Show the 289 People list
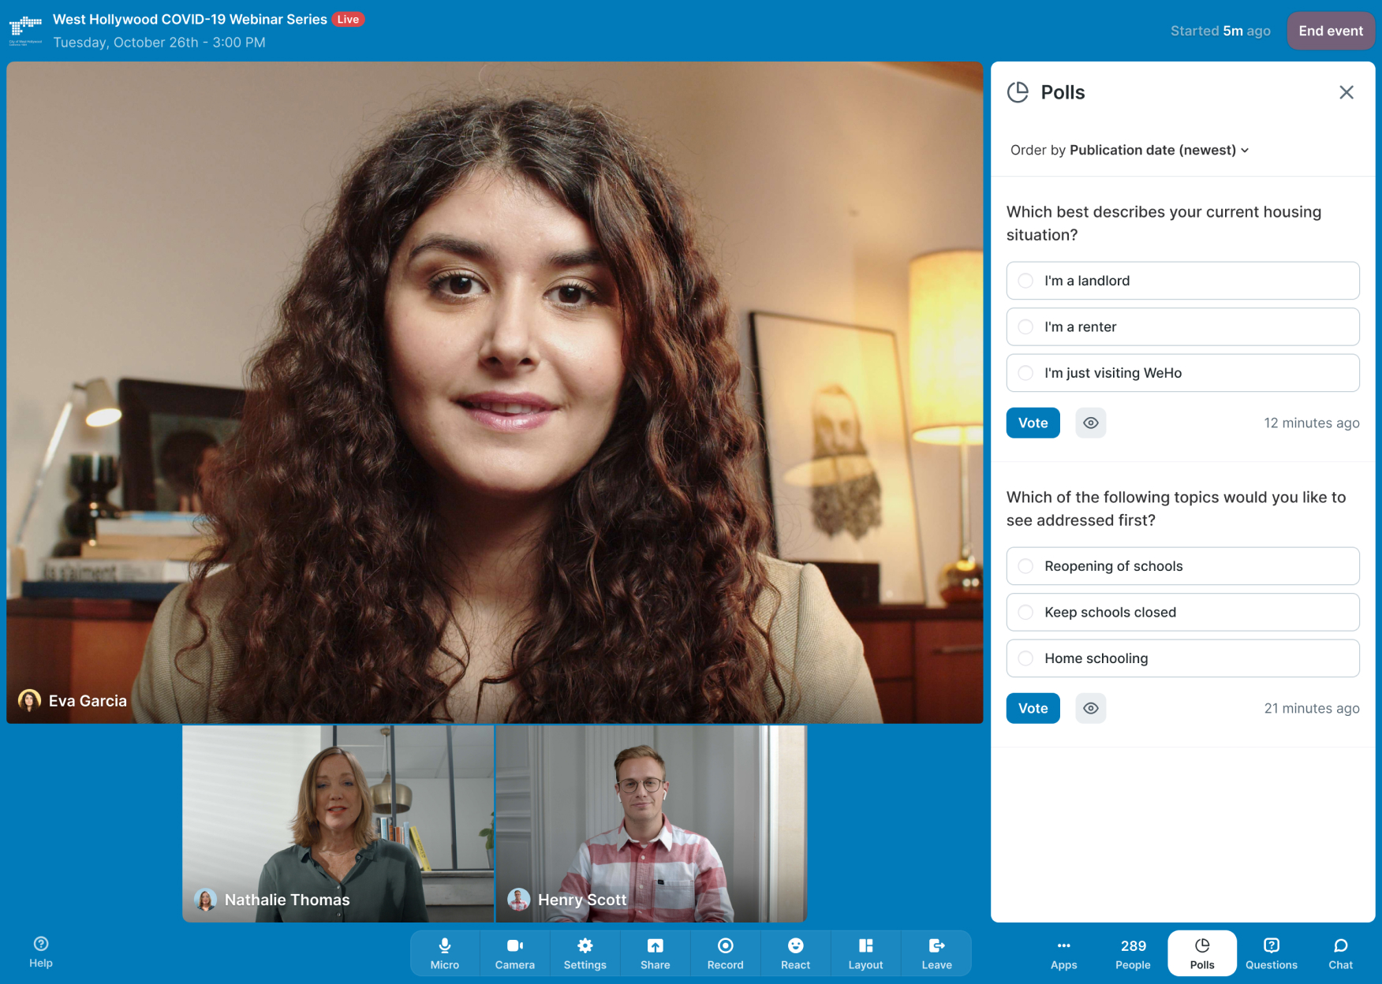This screenshot has height=984, width=1382. coord(1133,953)
